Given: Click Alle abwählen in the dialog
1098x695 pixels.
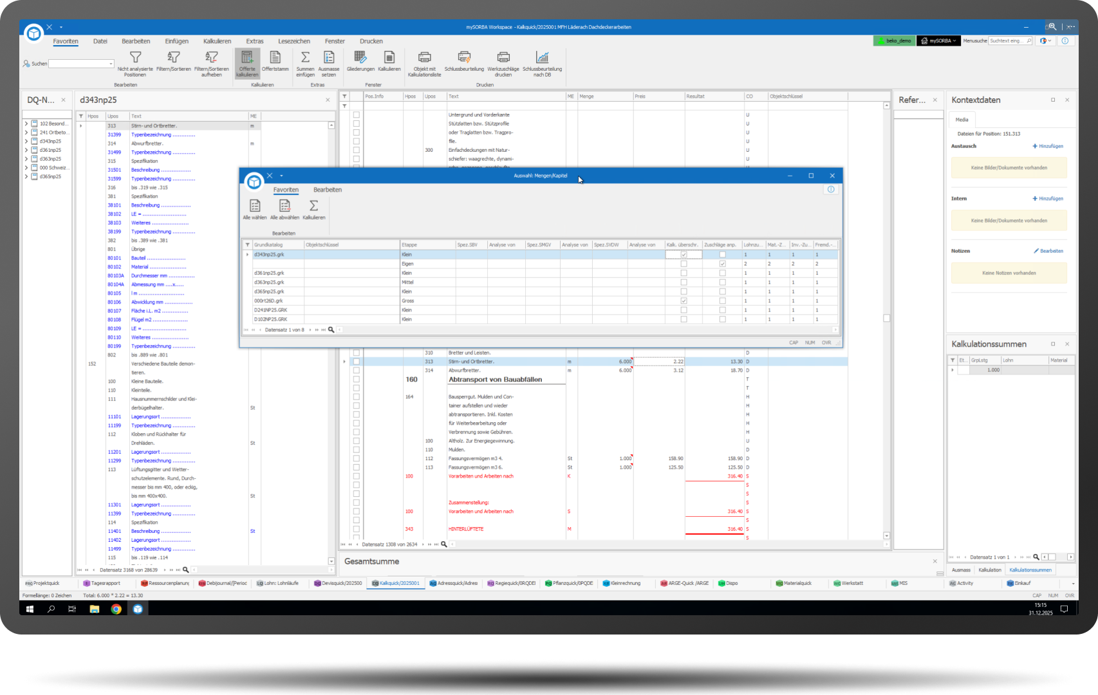Looking at the screenshot, I should (284, 207).
